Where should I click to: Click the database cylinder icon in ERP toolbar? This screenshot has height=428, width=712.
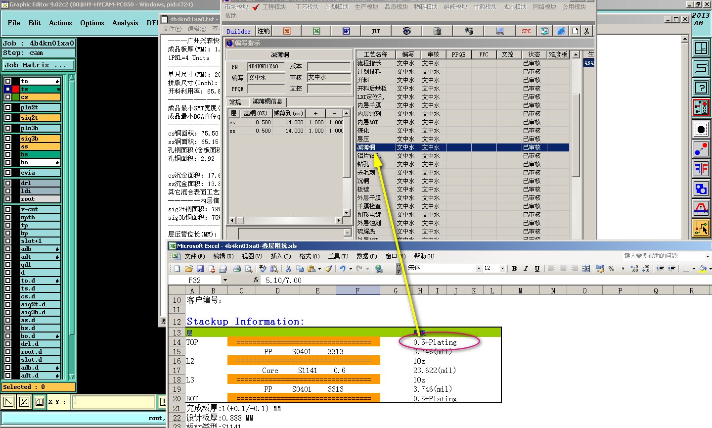pyautogui.click(x=437, y=31)
